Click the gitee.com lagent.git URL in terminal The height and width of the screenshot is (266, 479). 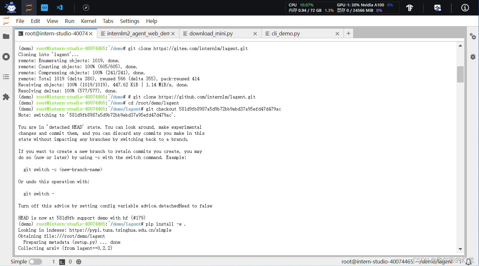(200, 48)
